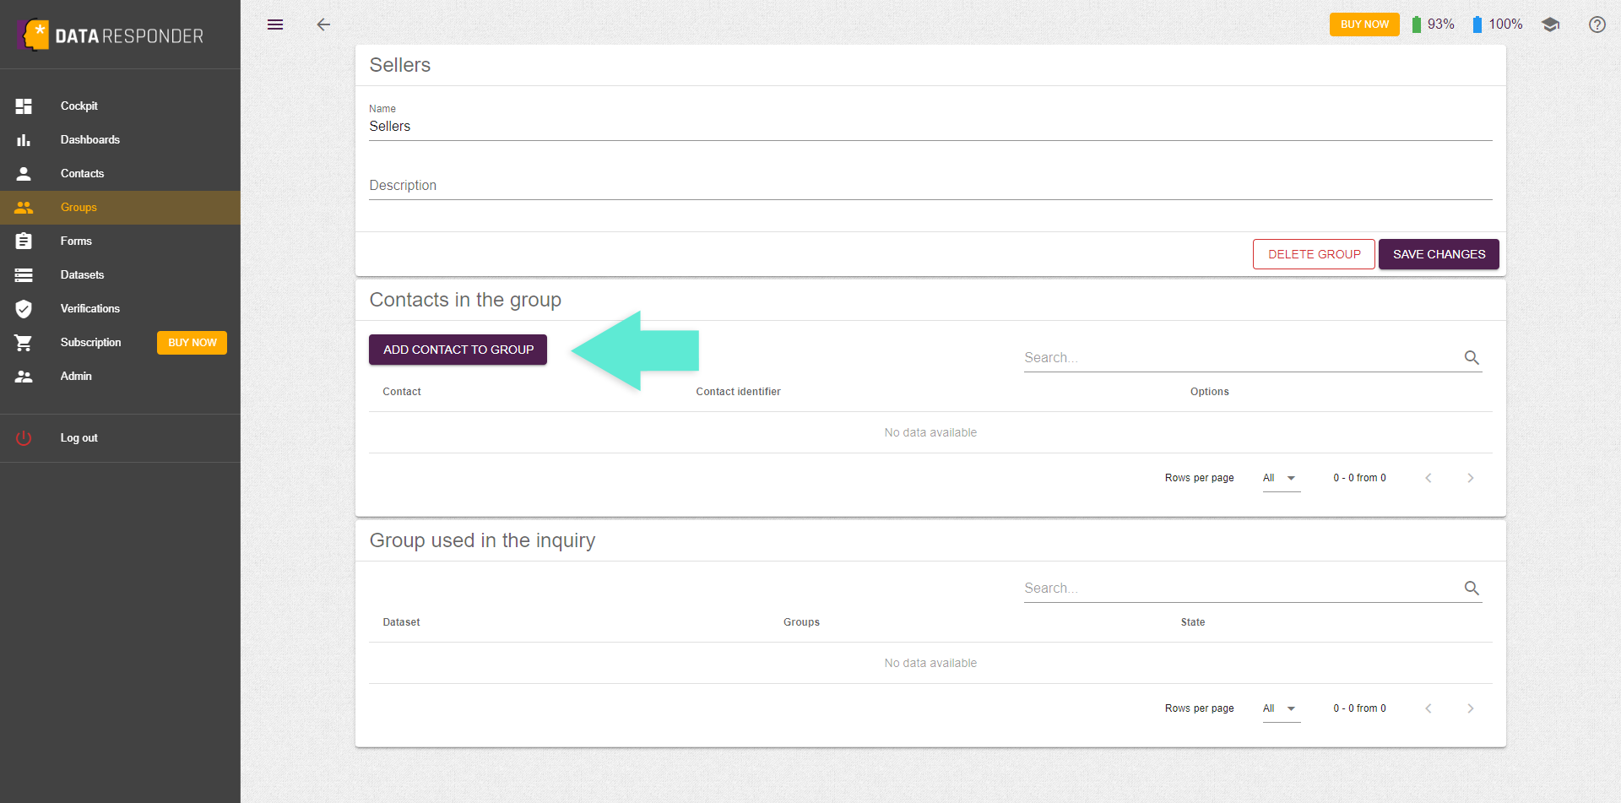This screenshot has width=1621, height=803.
Task: Focus the Description field
Action: coord(930,186)
